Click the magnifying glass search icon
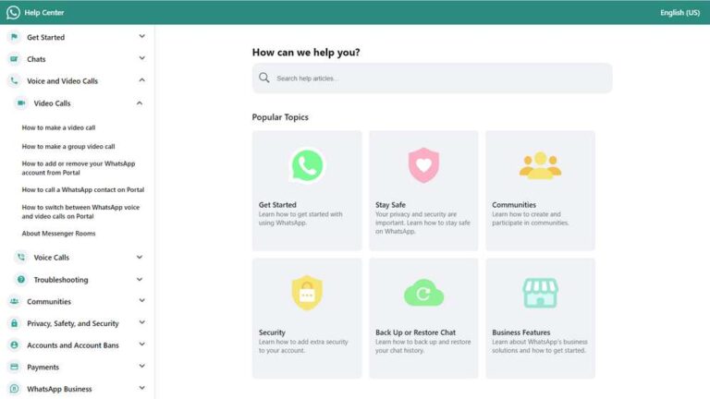The width and height of the screenshot is (710, 399). (x=264, y=79)
